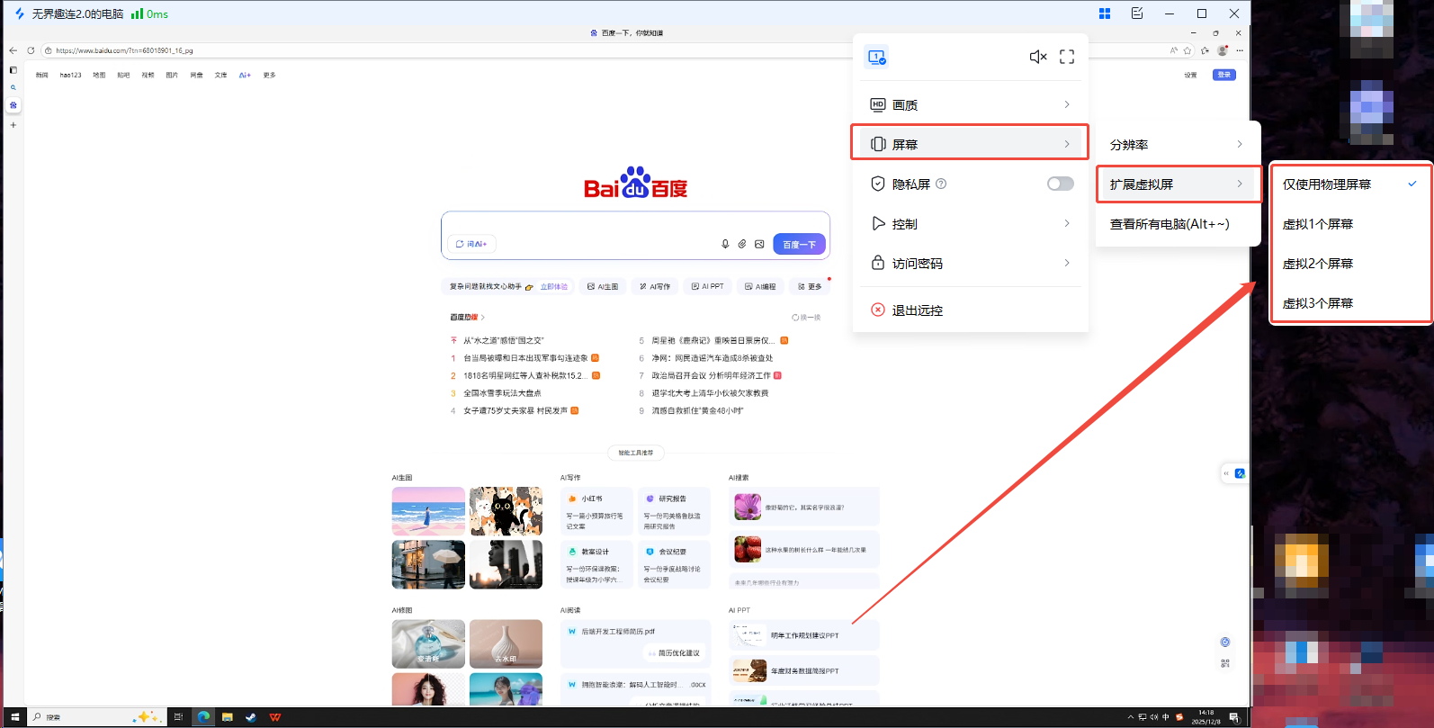Click the favorite star in address bar
Viewport: 1434px width, 728px height.
(1188, 50)
